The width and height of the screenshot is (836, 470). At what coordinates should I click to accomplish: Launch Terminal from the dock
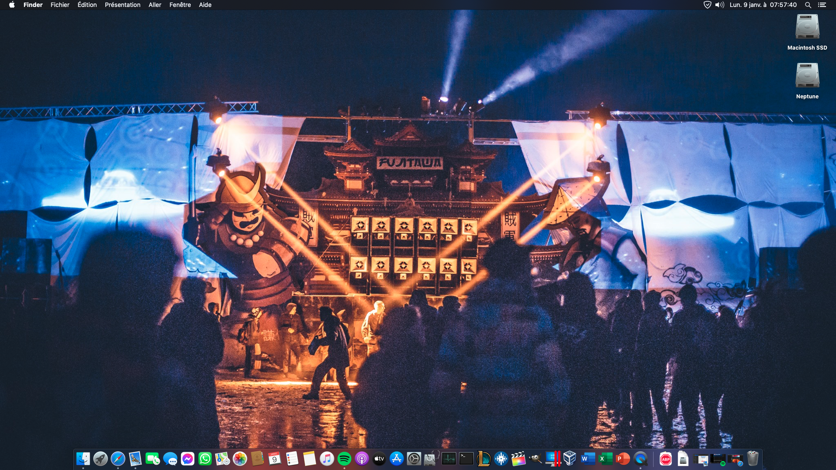coord(466,459)
